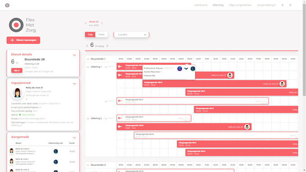This screenshot has width=306, height=172.
Task: Click the agency icon for Nelly de vries 1
Action: point(56,162)
